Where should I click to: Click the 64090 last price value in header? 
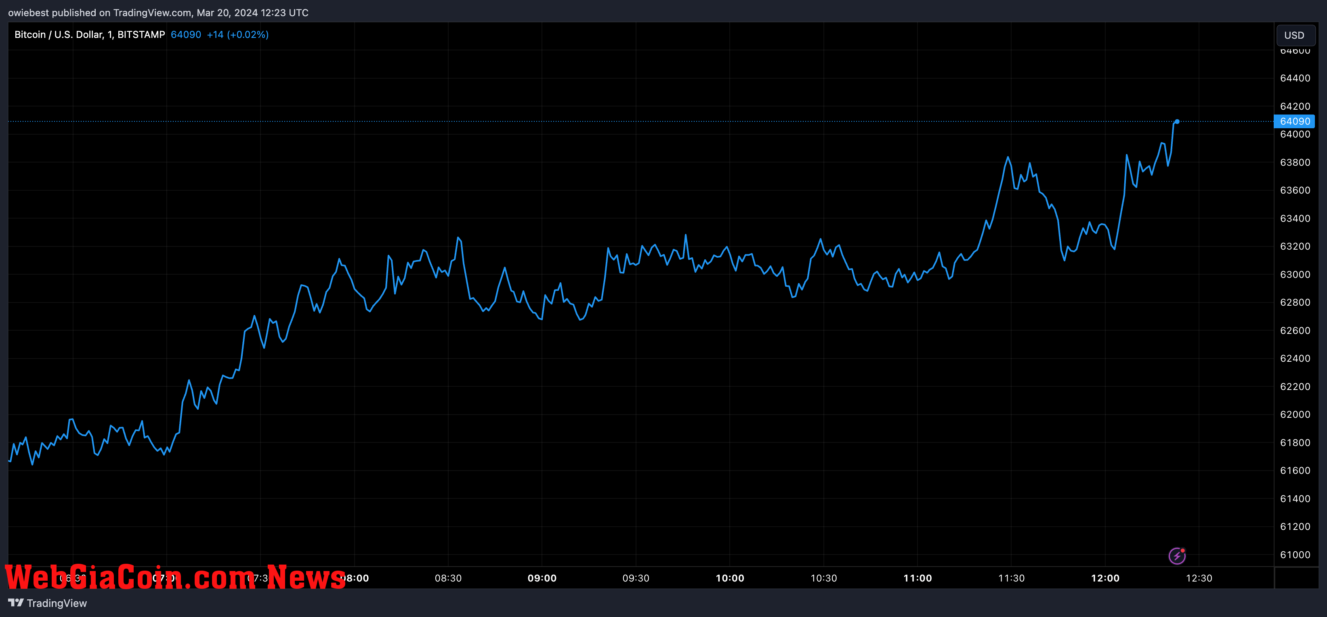[x=186, y=34]
